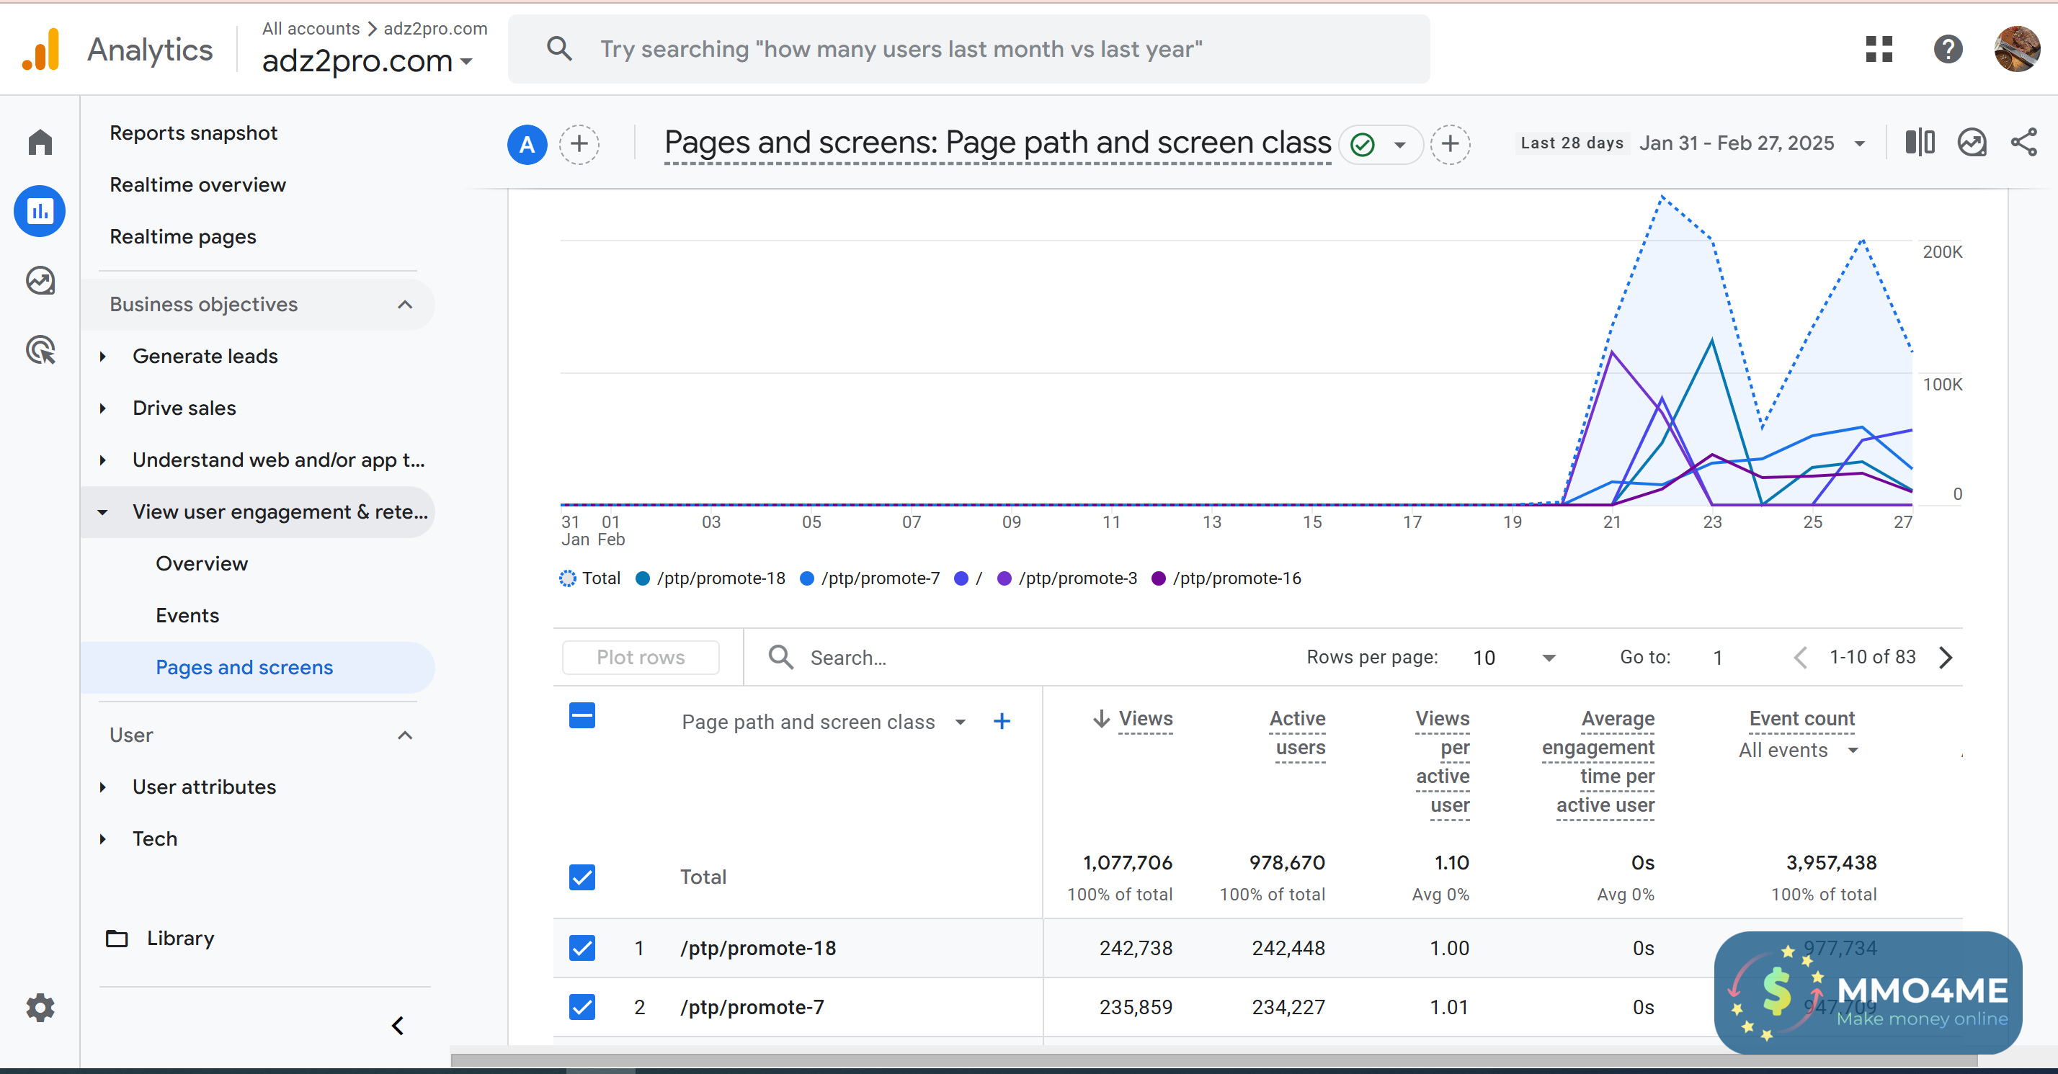Open Admin settings gear icon
Image resolution: width=2058 pixels, height=1074 pixels.
click(x=40, y=1008)
